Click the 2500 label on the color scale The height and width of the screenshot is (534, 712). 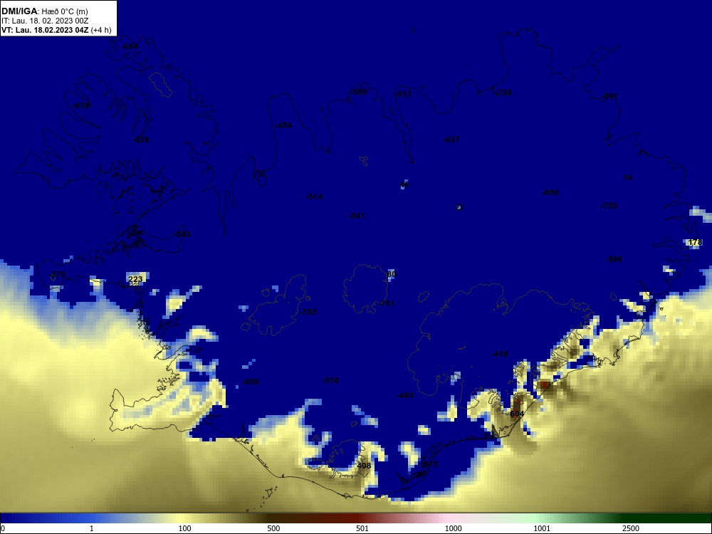(x=631, y=528)
